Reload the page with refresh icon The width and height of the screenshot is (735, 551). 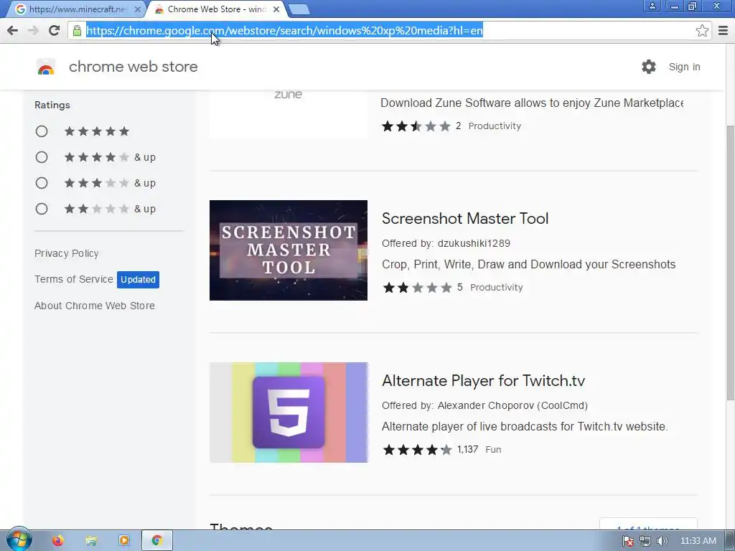coord(55,30)
